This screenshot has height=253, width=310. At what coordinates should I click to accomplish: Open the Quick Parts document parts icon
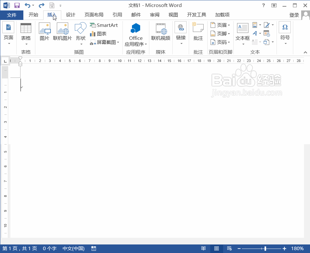(x=255, y=25)
